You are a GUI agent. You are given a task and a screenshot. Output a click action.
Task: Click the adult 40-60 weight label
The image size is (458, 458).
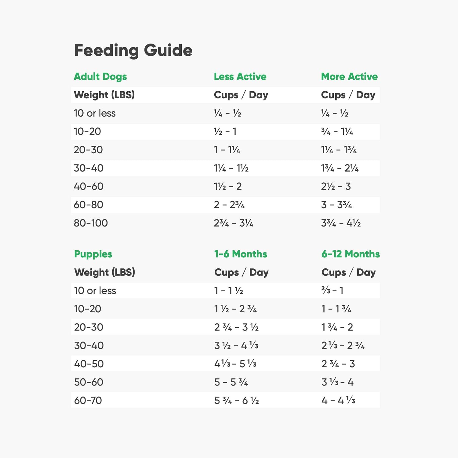[x=89, y=186]
